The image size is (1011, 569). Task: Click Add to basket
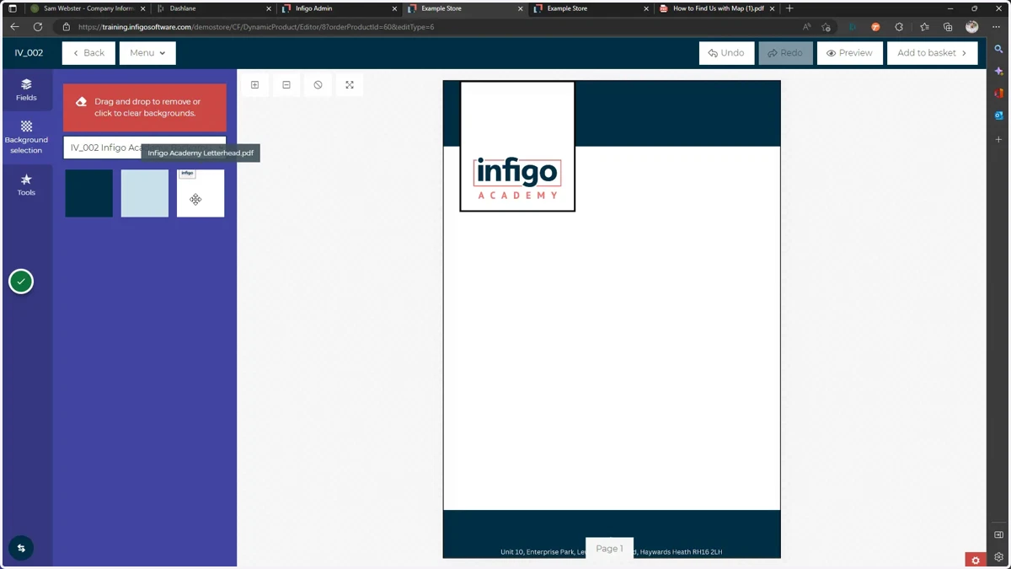932,53
